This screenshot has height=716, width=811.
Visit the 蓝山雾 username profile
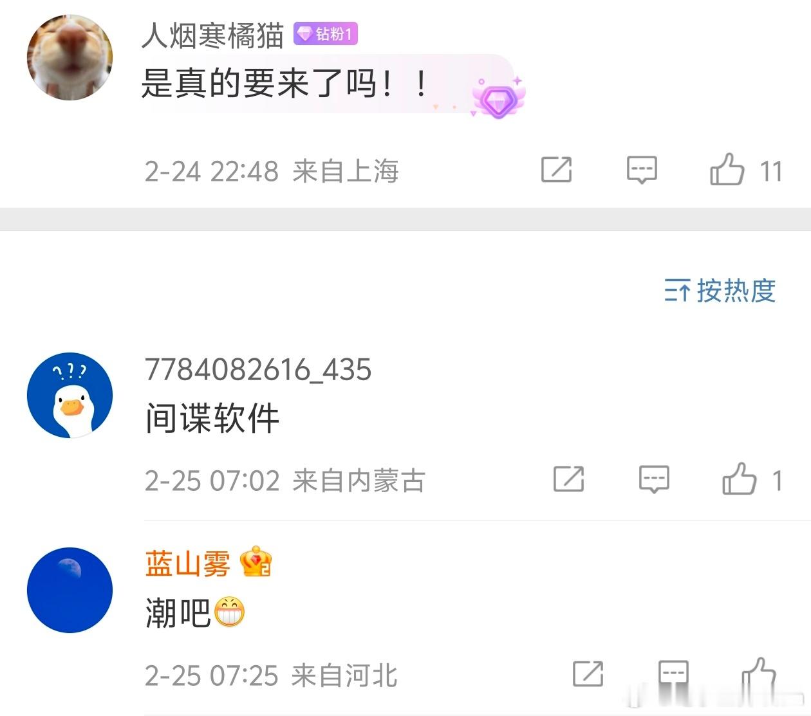(x=187, y=564)
